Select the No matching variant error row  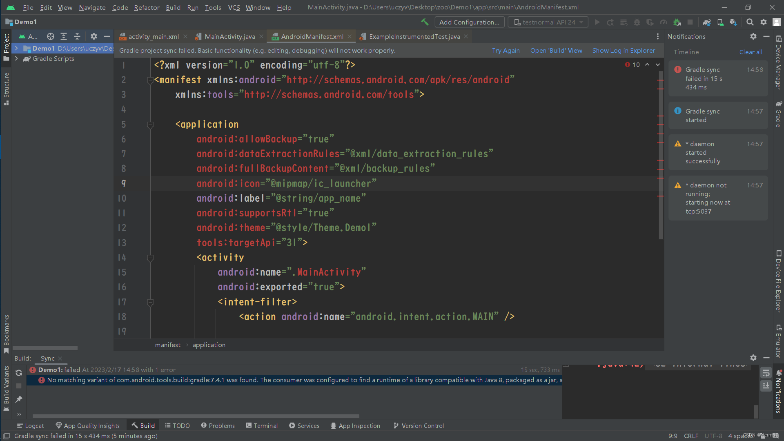click(x=294, y=380)
